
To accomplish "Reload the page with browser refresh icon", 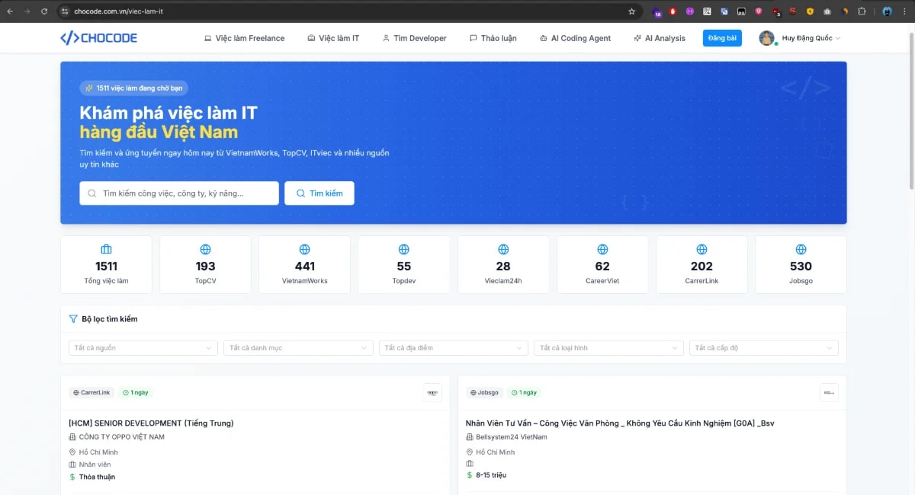I will (x=44, y=11).
